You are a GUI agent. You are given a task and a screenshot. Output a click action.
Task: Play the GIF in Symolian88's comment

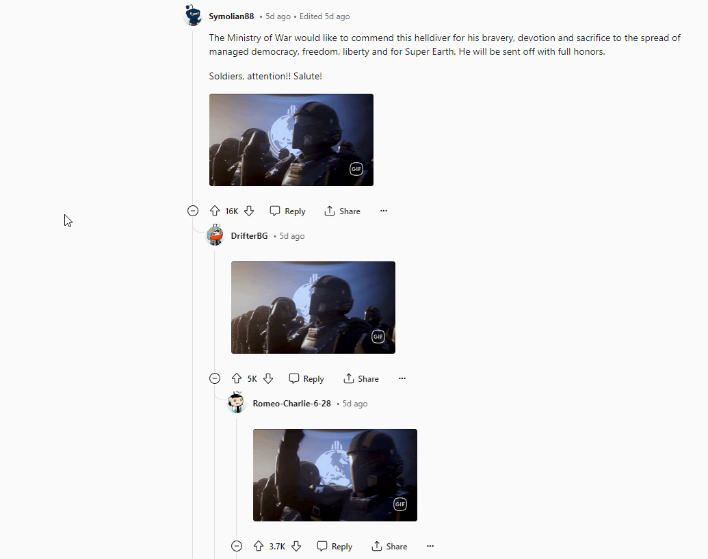[291, 140]
